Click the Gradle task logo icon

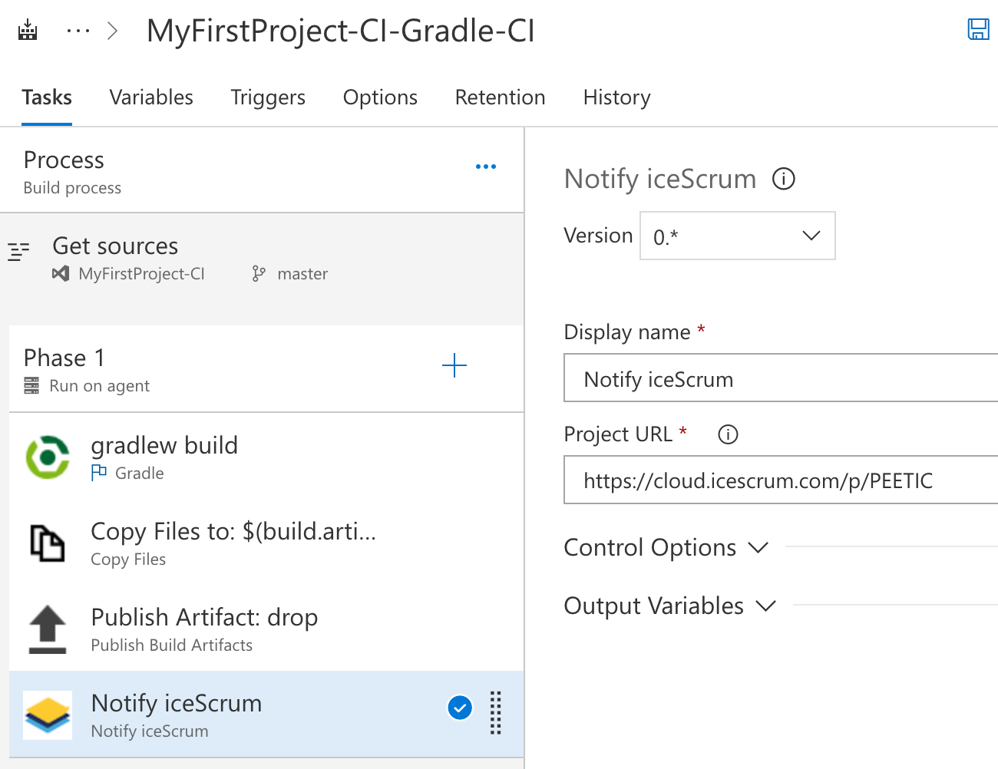coord(48,457)
